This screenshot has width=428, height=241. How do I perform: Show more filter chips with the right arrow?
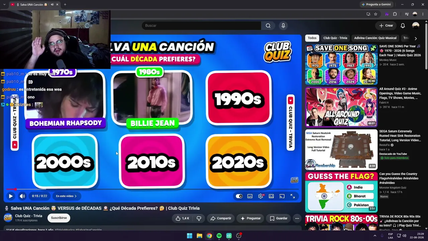point(416,38)
